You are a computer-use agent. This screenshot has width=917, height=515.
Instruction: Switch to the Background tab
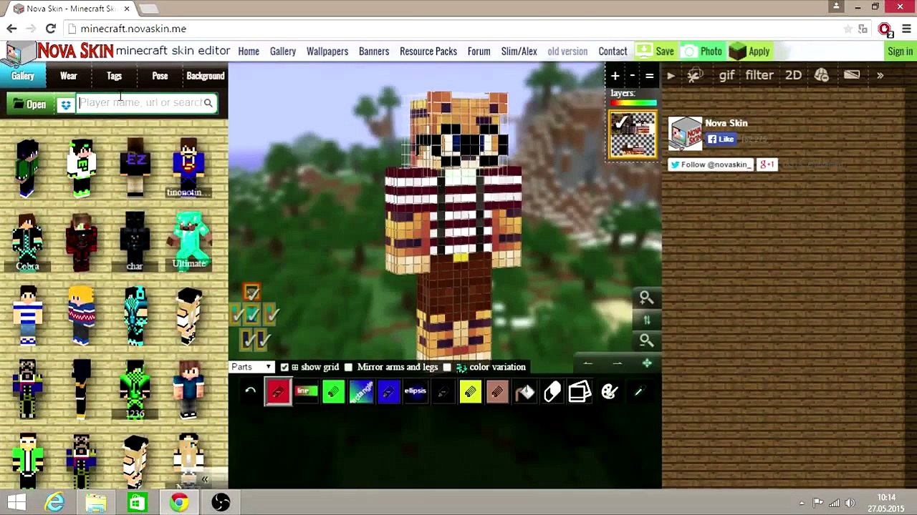(x=206, y=76)
